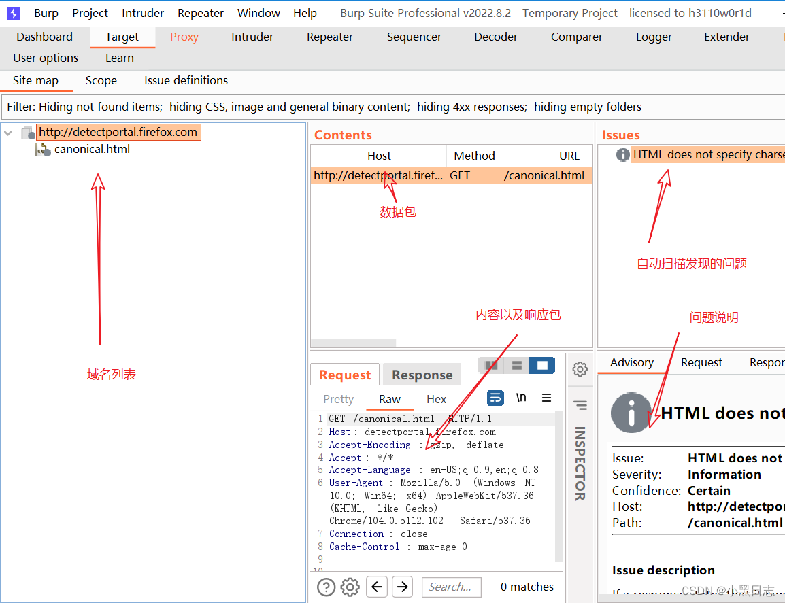Select the Scope sub-tab
The width and height of the screenshot is (785, 603).
point(101,81)
